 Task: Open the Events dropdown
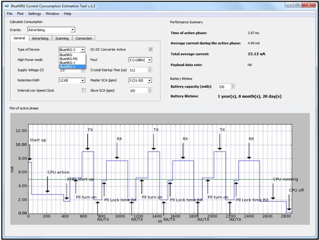pos(51,30)
